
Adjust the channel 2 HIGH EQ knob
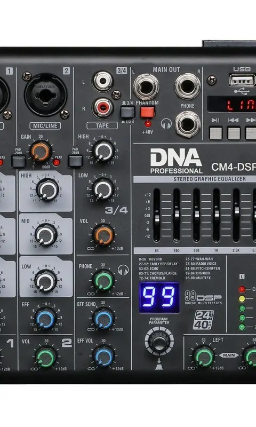[x=47, y=189]
